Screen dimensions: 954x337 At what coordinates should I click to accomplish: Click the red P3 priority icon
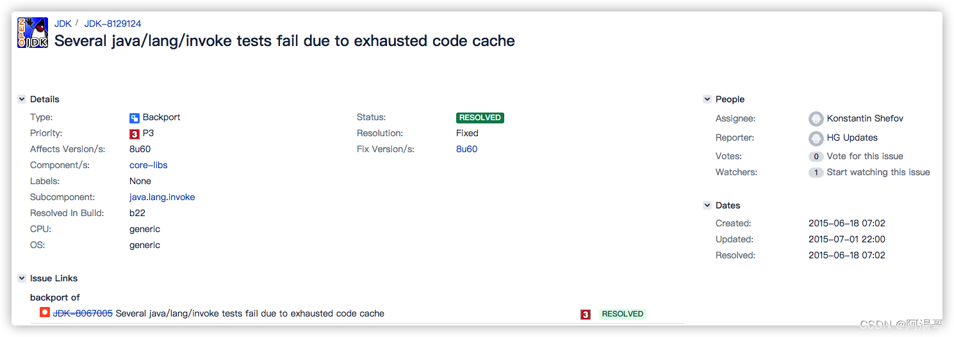(135, 134)
